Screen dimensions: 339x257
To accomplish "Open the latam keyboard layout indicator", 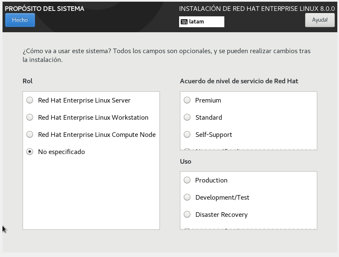I will pos(201,22).
